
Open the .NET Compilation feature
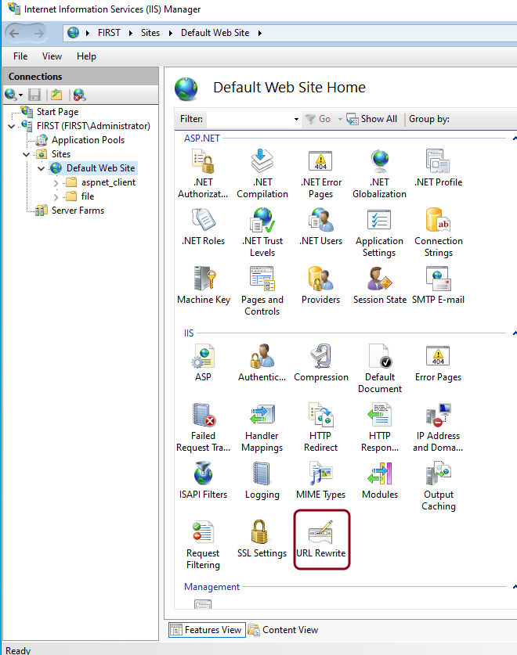(262, 175)
